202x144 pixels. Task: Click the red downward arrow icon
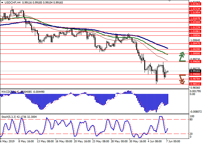coord(182,79)
